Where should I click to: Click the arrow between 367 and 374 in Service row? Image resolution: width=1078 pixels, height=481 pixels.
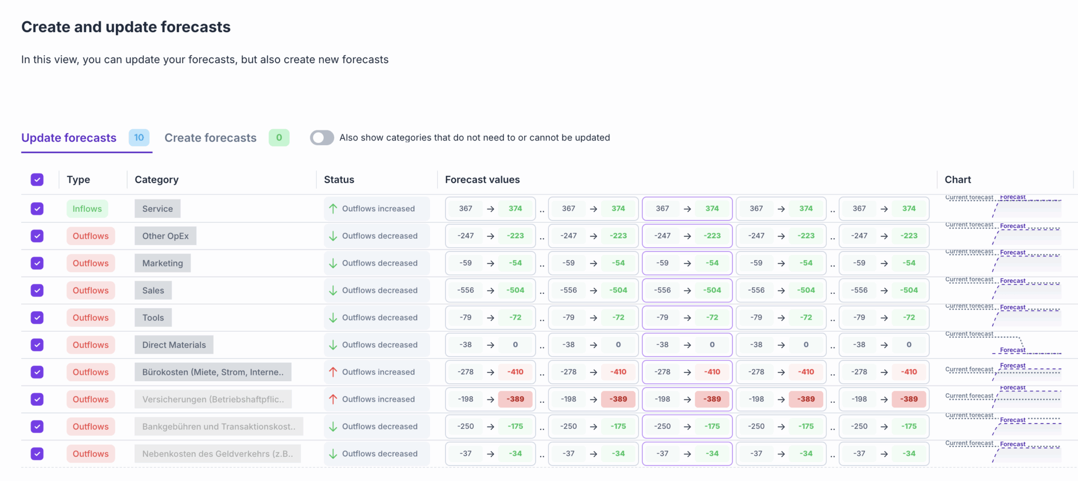click(490, 209)
